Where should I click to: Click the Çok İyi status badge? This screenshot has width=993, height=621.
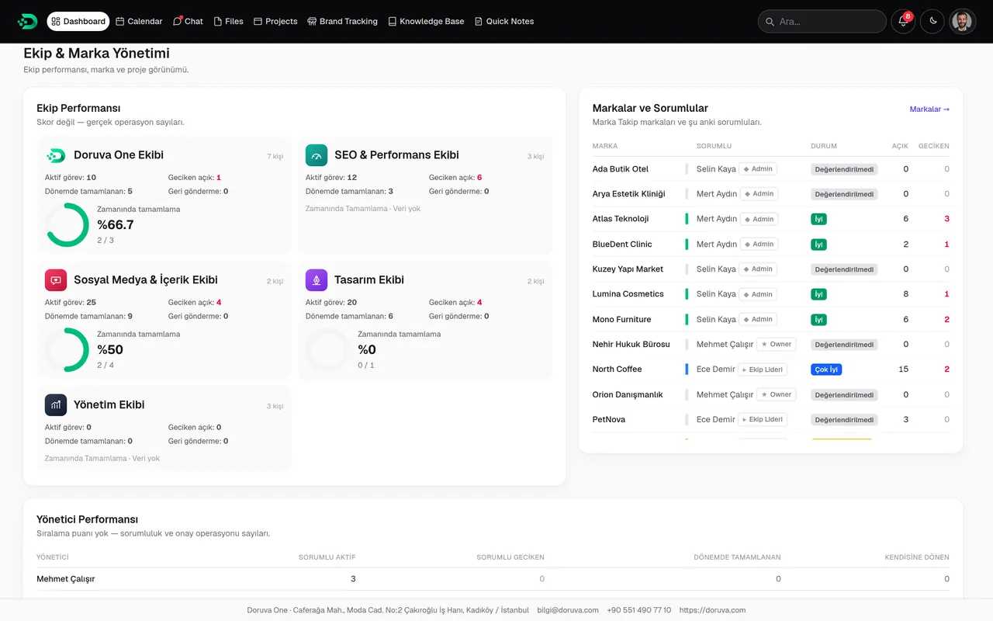826,369
